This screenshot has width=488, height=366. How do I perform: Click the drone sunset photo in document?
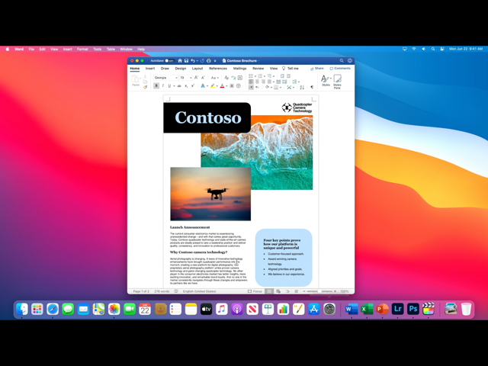click(210, 194)
